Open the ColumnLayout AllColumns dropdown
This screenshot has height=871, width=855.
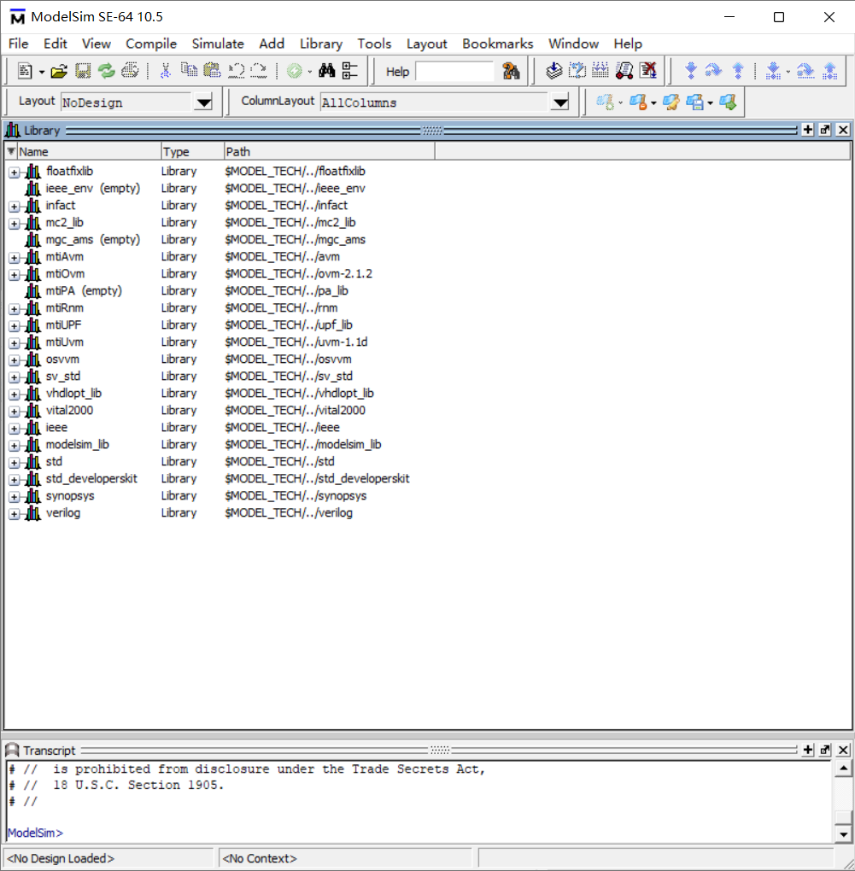(x=560, y=102)
